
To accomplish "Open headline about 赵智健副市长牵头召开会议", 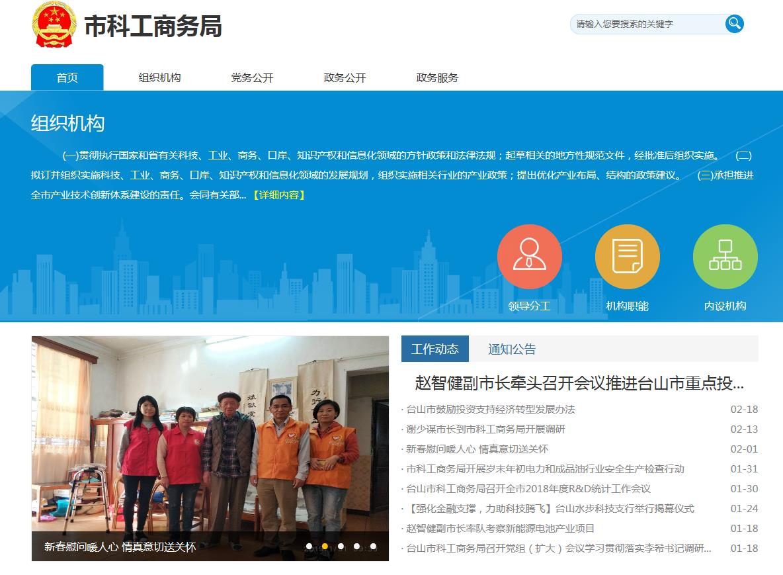I will tap(579, 383).
